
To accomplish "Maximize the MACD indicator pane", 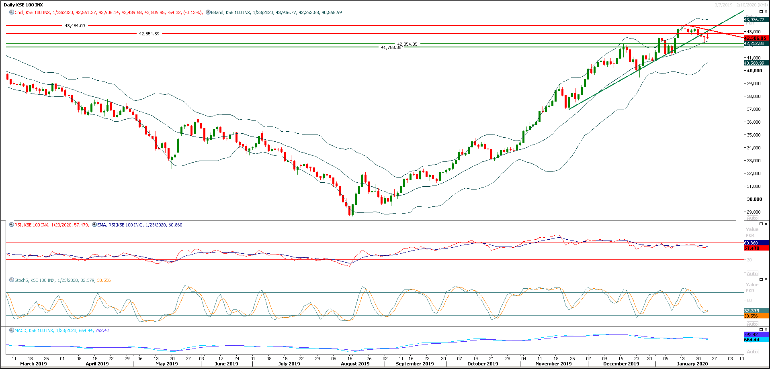I will coord(761,330).
